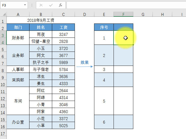Click name cell 姜生

[41, 83]
